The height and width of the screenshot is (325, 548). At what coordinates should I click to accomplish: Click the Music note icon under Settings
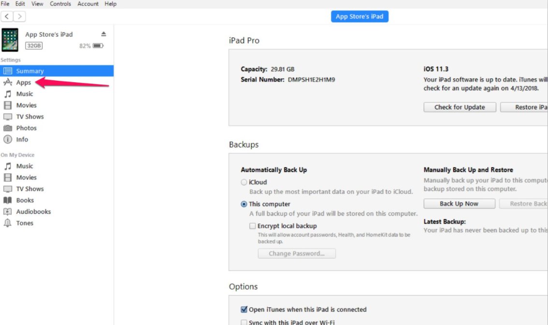click(8, 94)
